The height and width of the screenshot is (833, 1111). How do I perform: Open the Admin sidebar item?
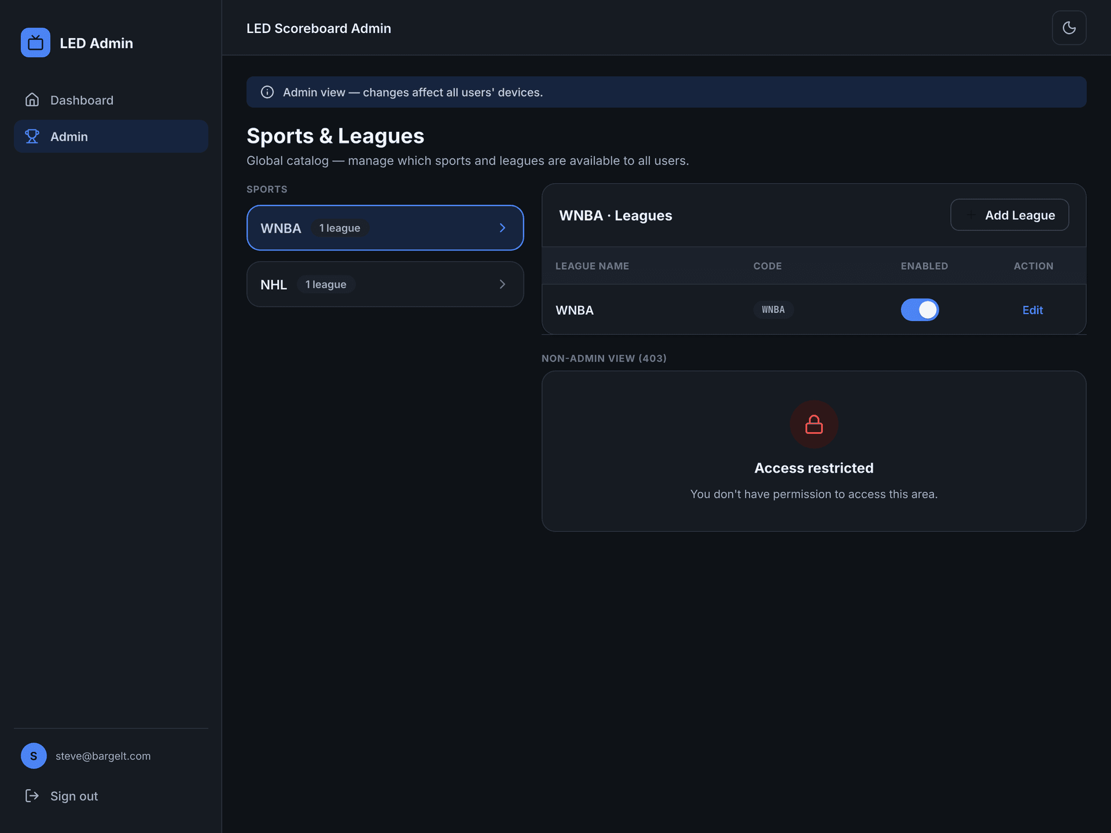[111, 137]
